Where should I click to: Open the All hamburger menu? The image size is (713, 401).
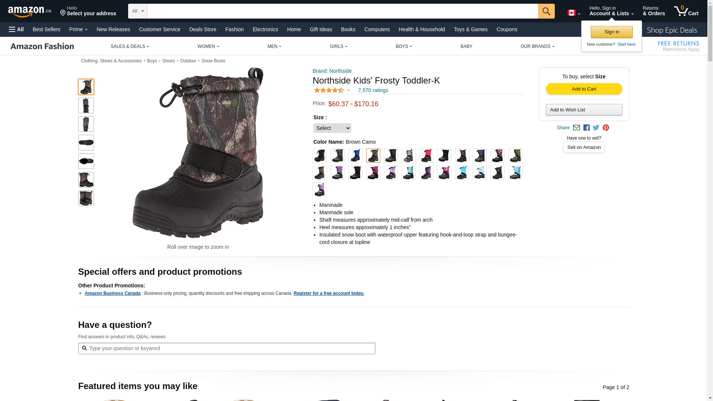point(16,29)
